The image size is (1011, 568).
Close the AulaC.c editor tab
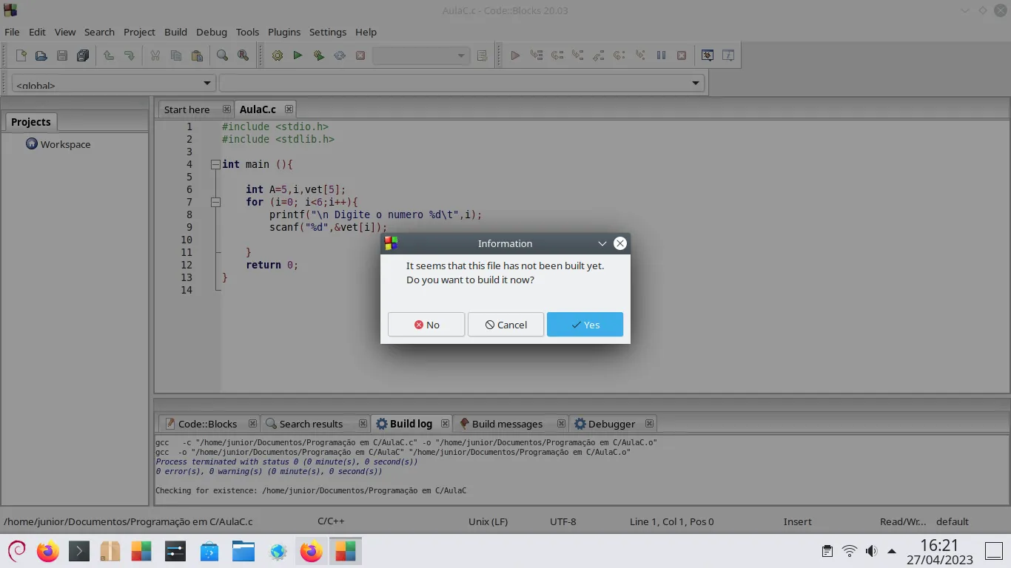pos(289,109)
